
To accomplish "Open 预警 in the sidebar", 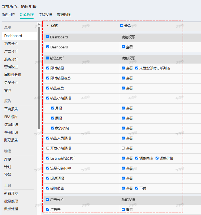I will (8, 174).
